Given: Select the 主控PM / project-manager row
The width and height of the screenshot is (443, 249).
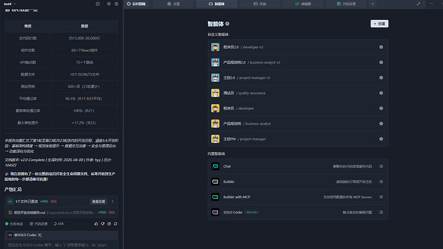Looking at the screenshot, I should (298, 139).
